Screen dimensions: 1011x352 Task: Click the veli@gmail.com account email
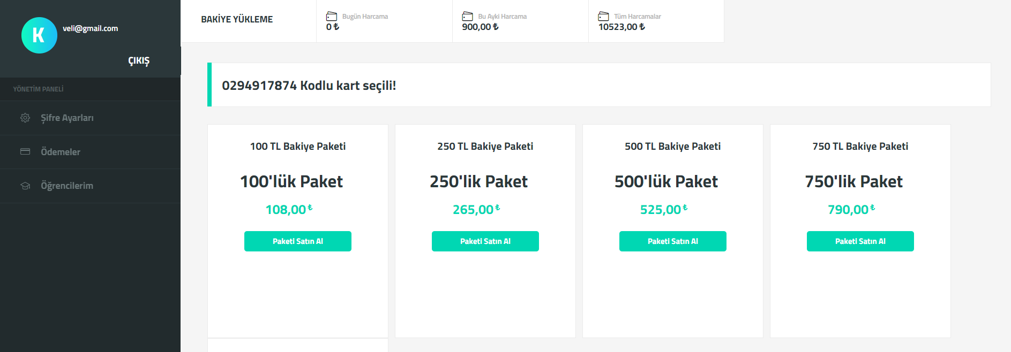pos(90,28)
